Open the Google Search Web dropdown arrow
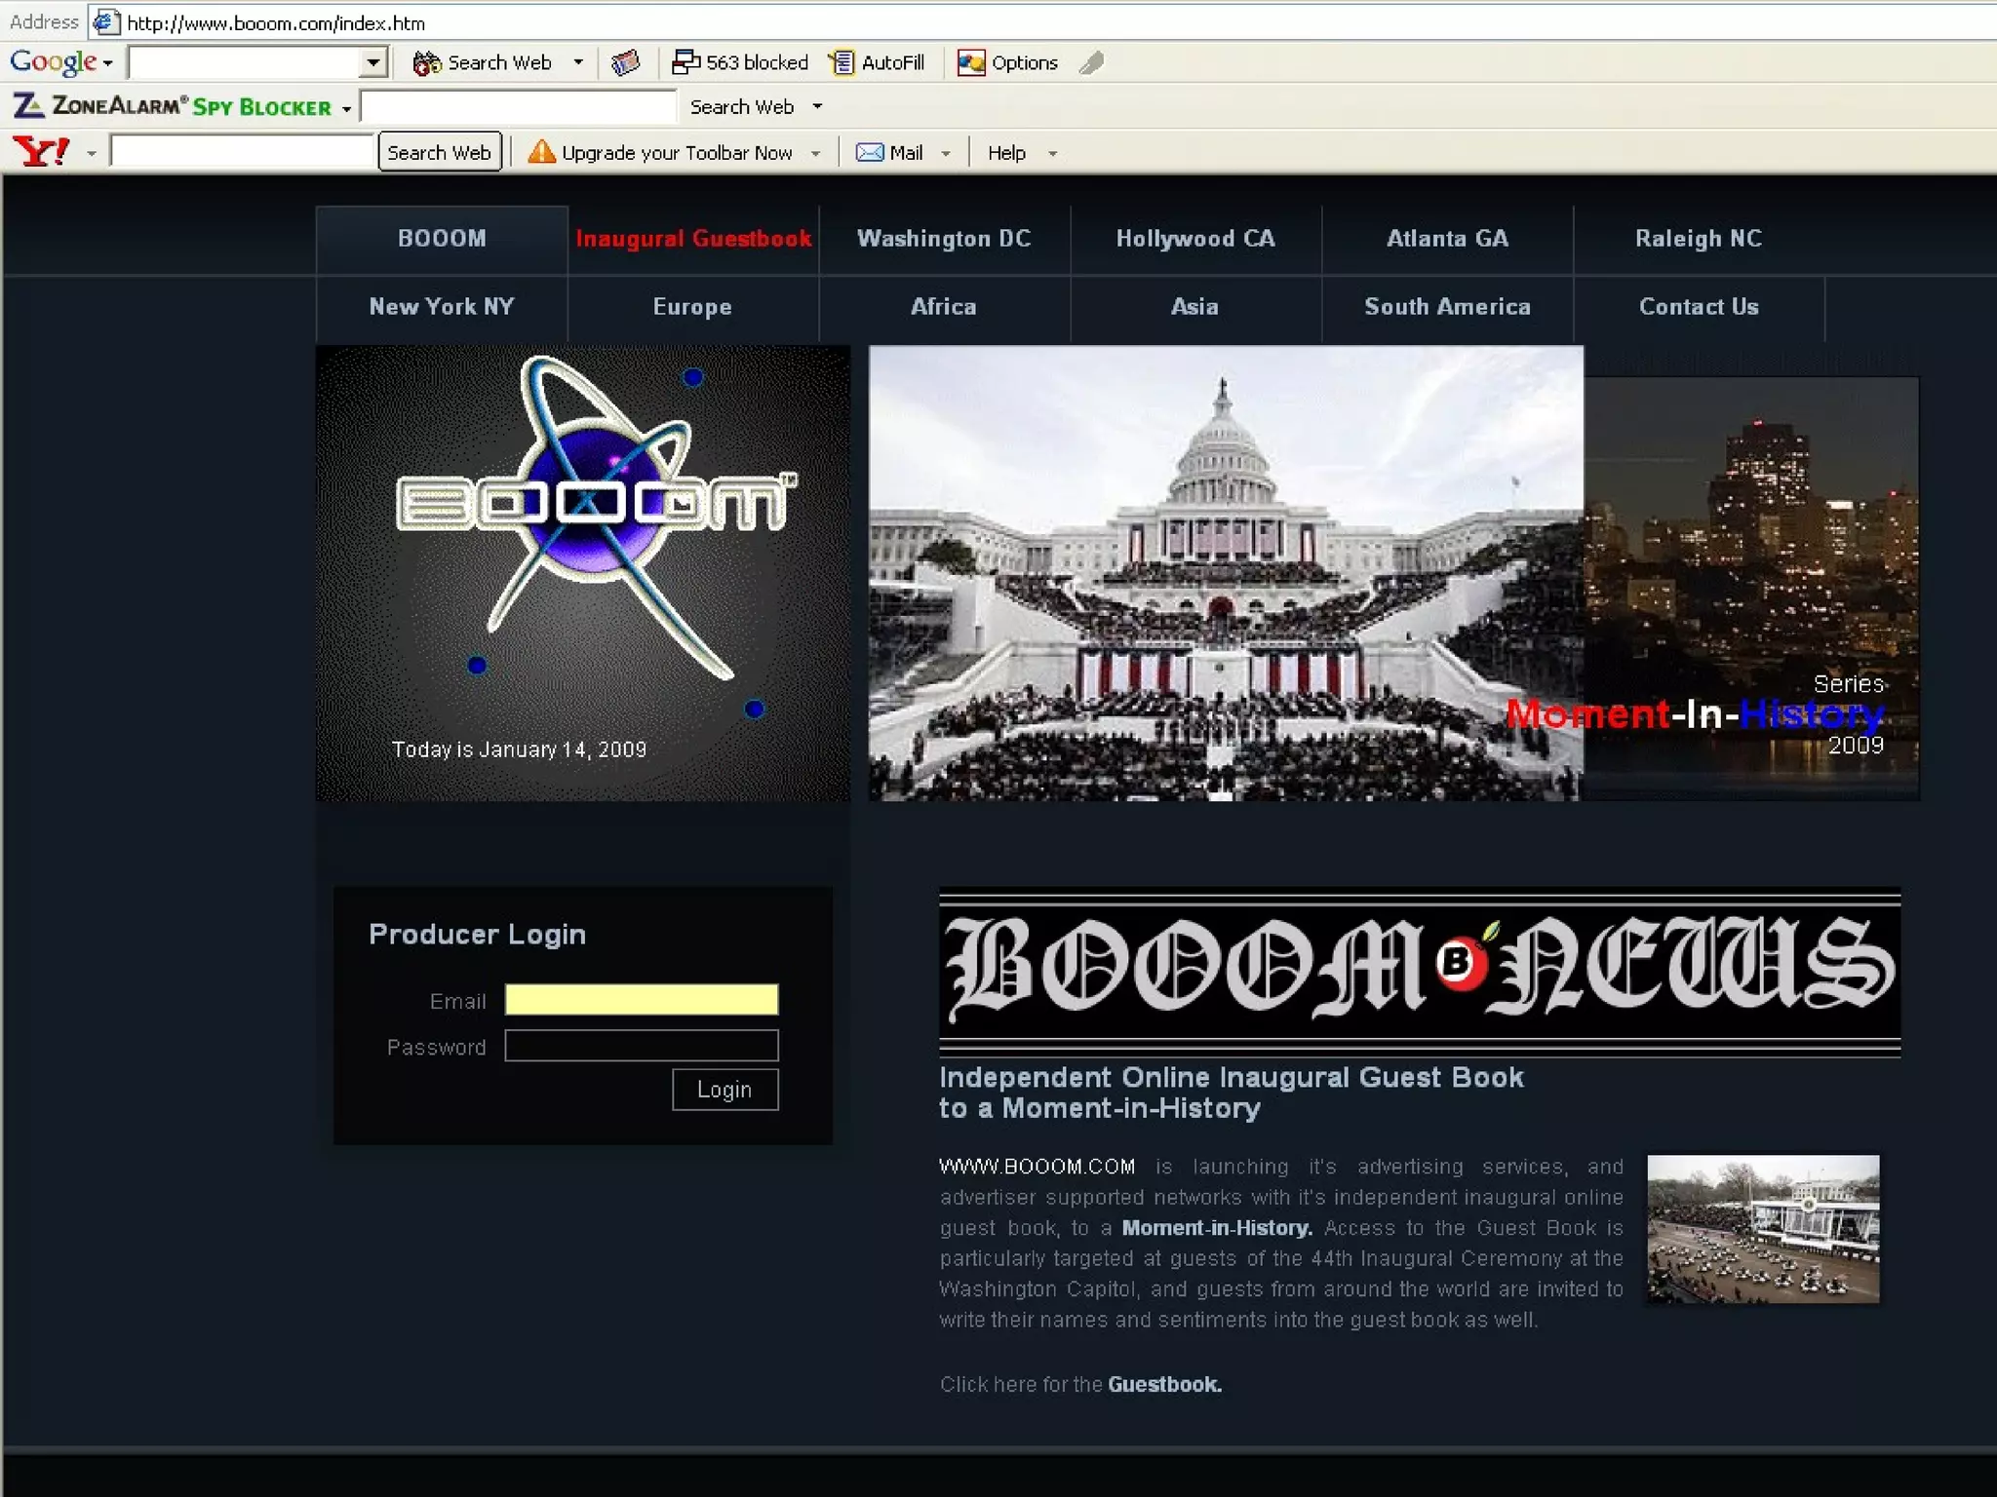This screenshot has height=1497, width=1997. tap(578, 62)
